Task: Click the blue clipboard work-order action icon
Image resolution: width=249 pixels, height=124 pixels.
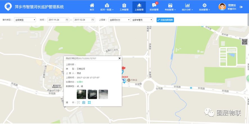Action: (x=84, y=102)
